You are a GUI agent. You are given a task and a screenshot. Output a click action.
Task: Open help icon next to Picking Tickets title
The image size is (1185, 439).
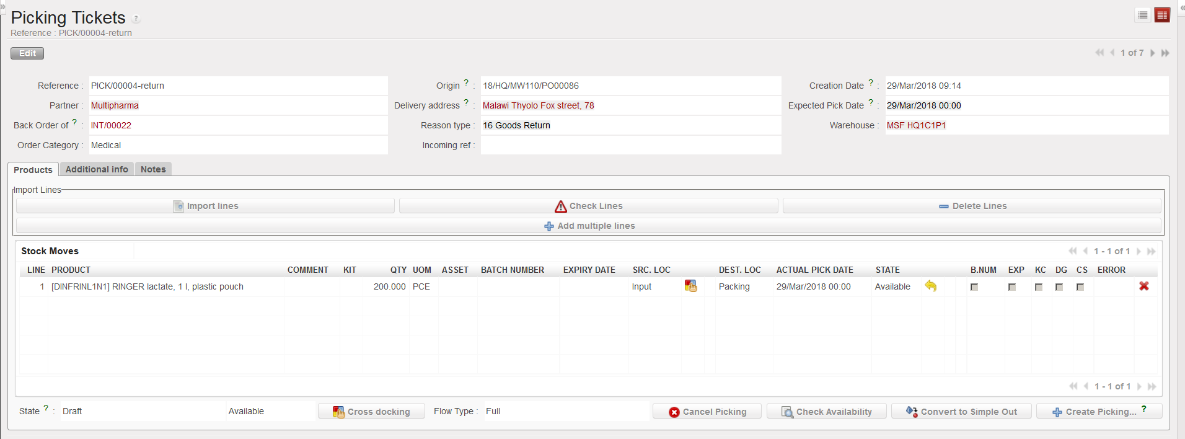[136, 19]
